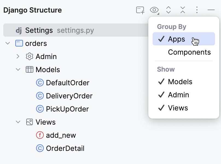Expand all nodes with the expand-all icon
This screenshot has width=221, height=164.
coord(168,10)
